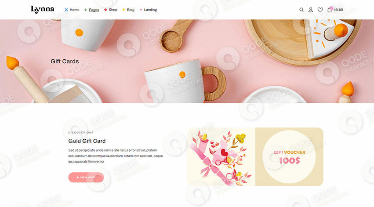Open the Landing menu

pyautogui.click(x=150, y=10)
